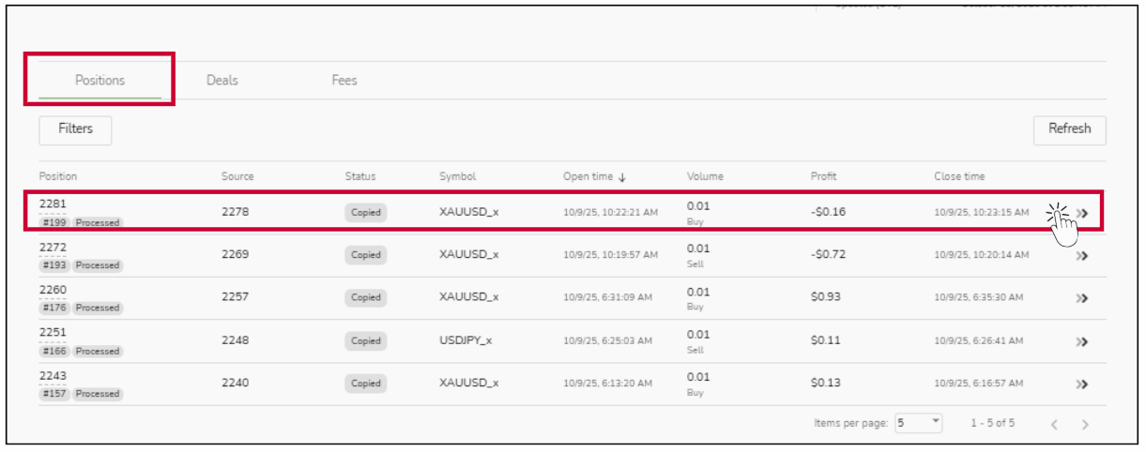The height and width of the screenshot is (452, 1146).
Task: Open the Items per page dropdown
Action: point(919,423)
